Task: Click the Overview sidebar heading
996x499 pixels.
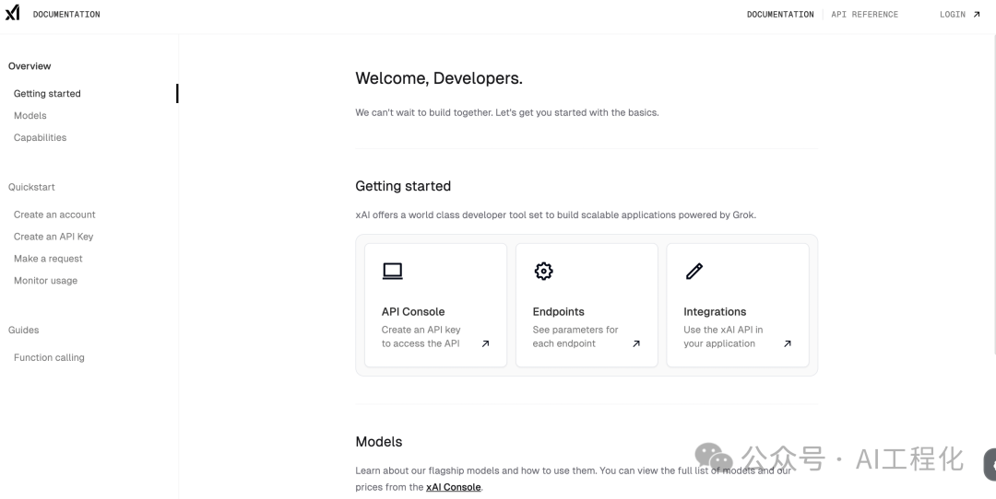Action: point(30,66)
